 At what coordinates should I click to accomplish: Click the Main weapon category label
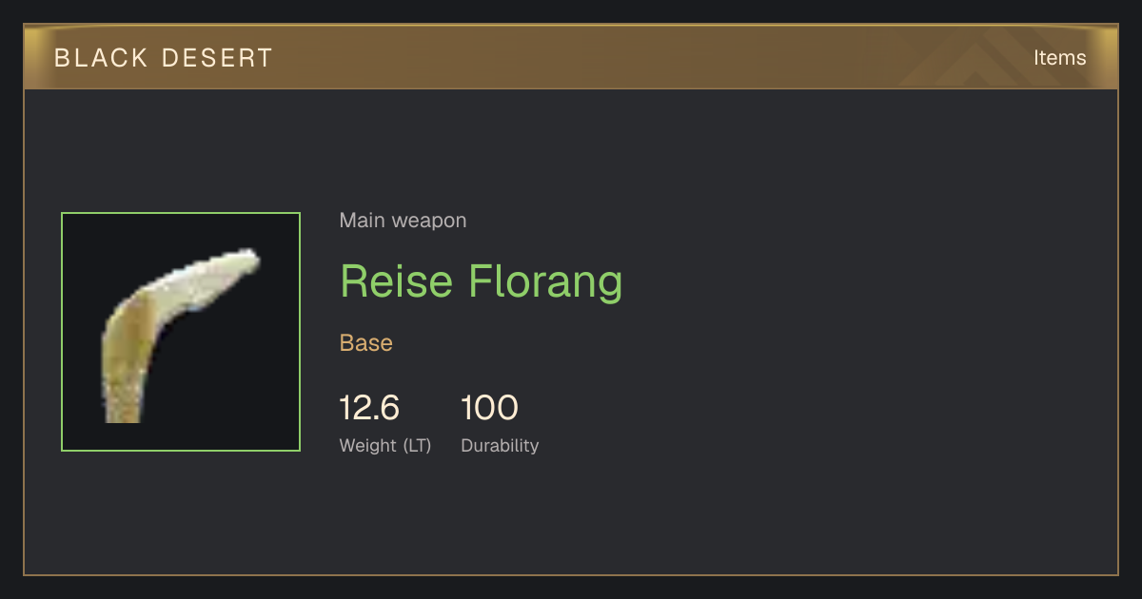[404, 221]
